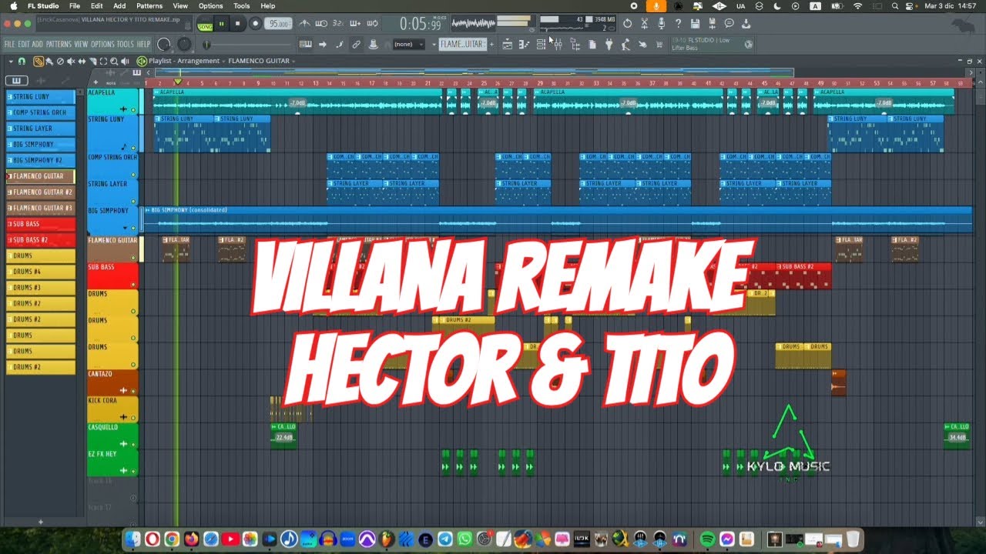Select the Playback speaker tool in playlist
Screen dimensions: 986x554
[125, 62]
